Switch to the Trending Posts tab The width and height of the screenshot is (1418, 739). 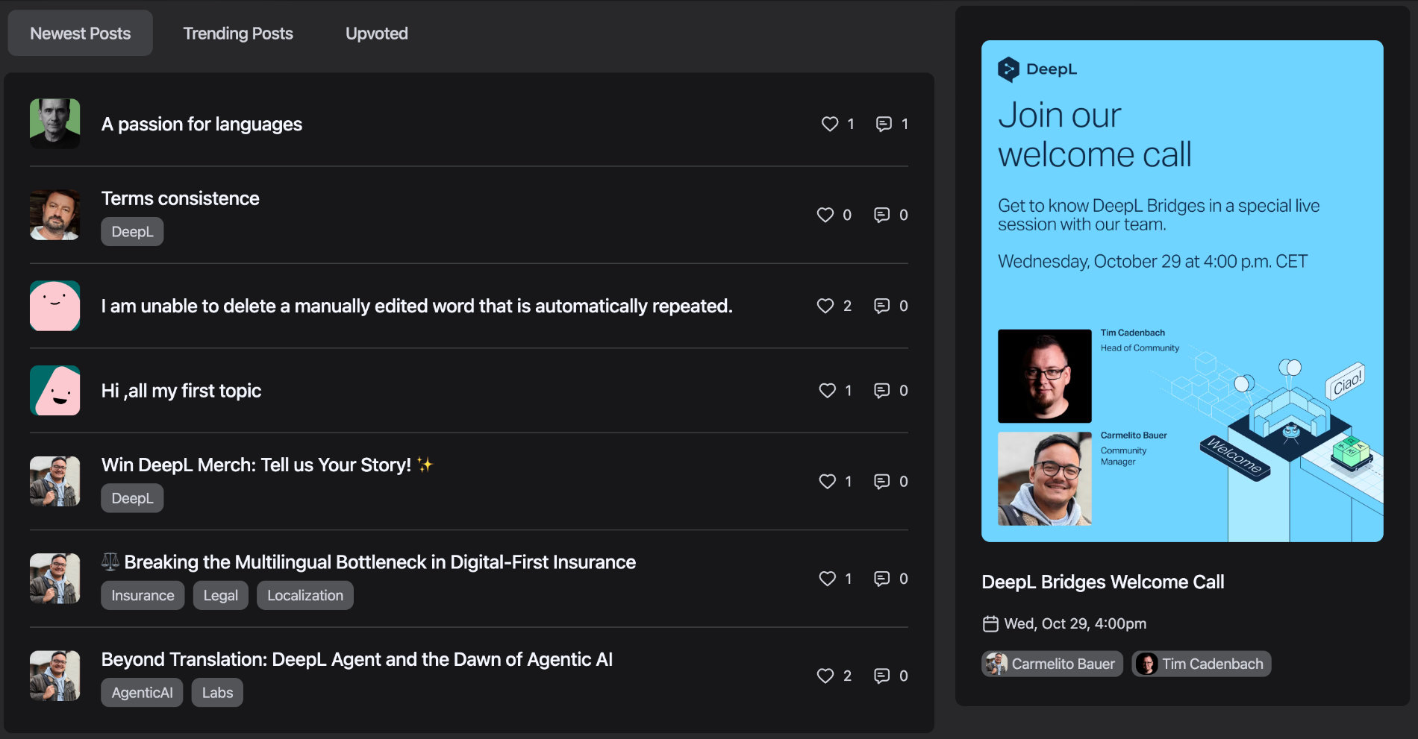tap(238, 34)
